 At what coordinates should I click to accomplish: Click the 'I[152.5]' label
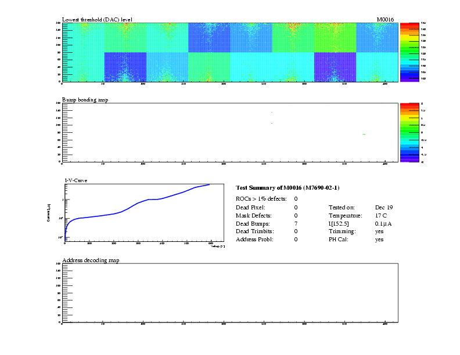click(x=339, y=224)
